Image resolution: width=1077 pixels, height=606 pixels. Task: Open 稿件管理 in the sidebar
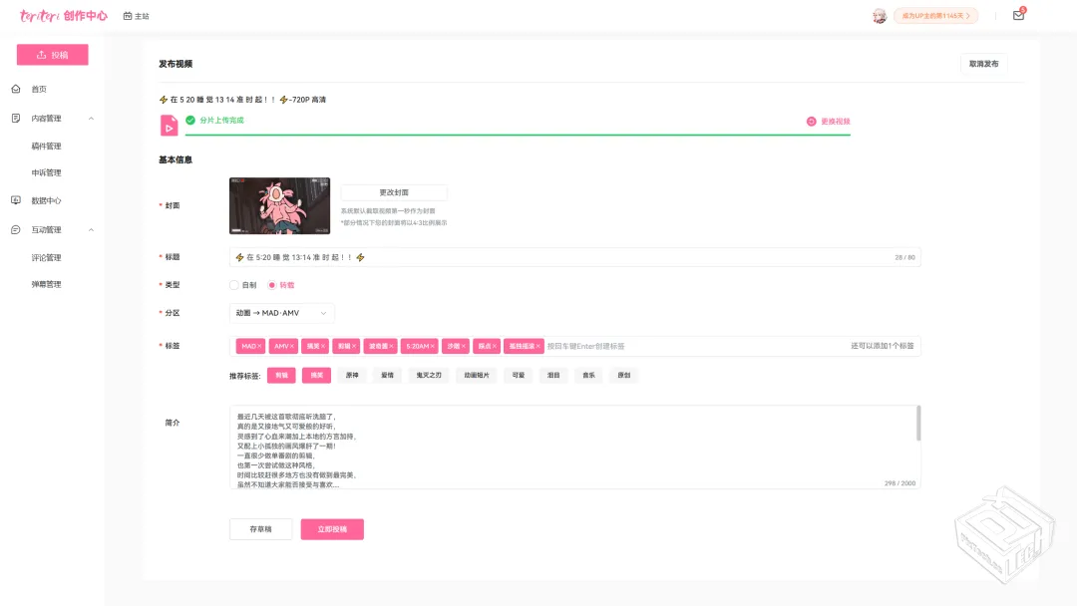[46, 146]
